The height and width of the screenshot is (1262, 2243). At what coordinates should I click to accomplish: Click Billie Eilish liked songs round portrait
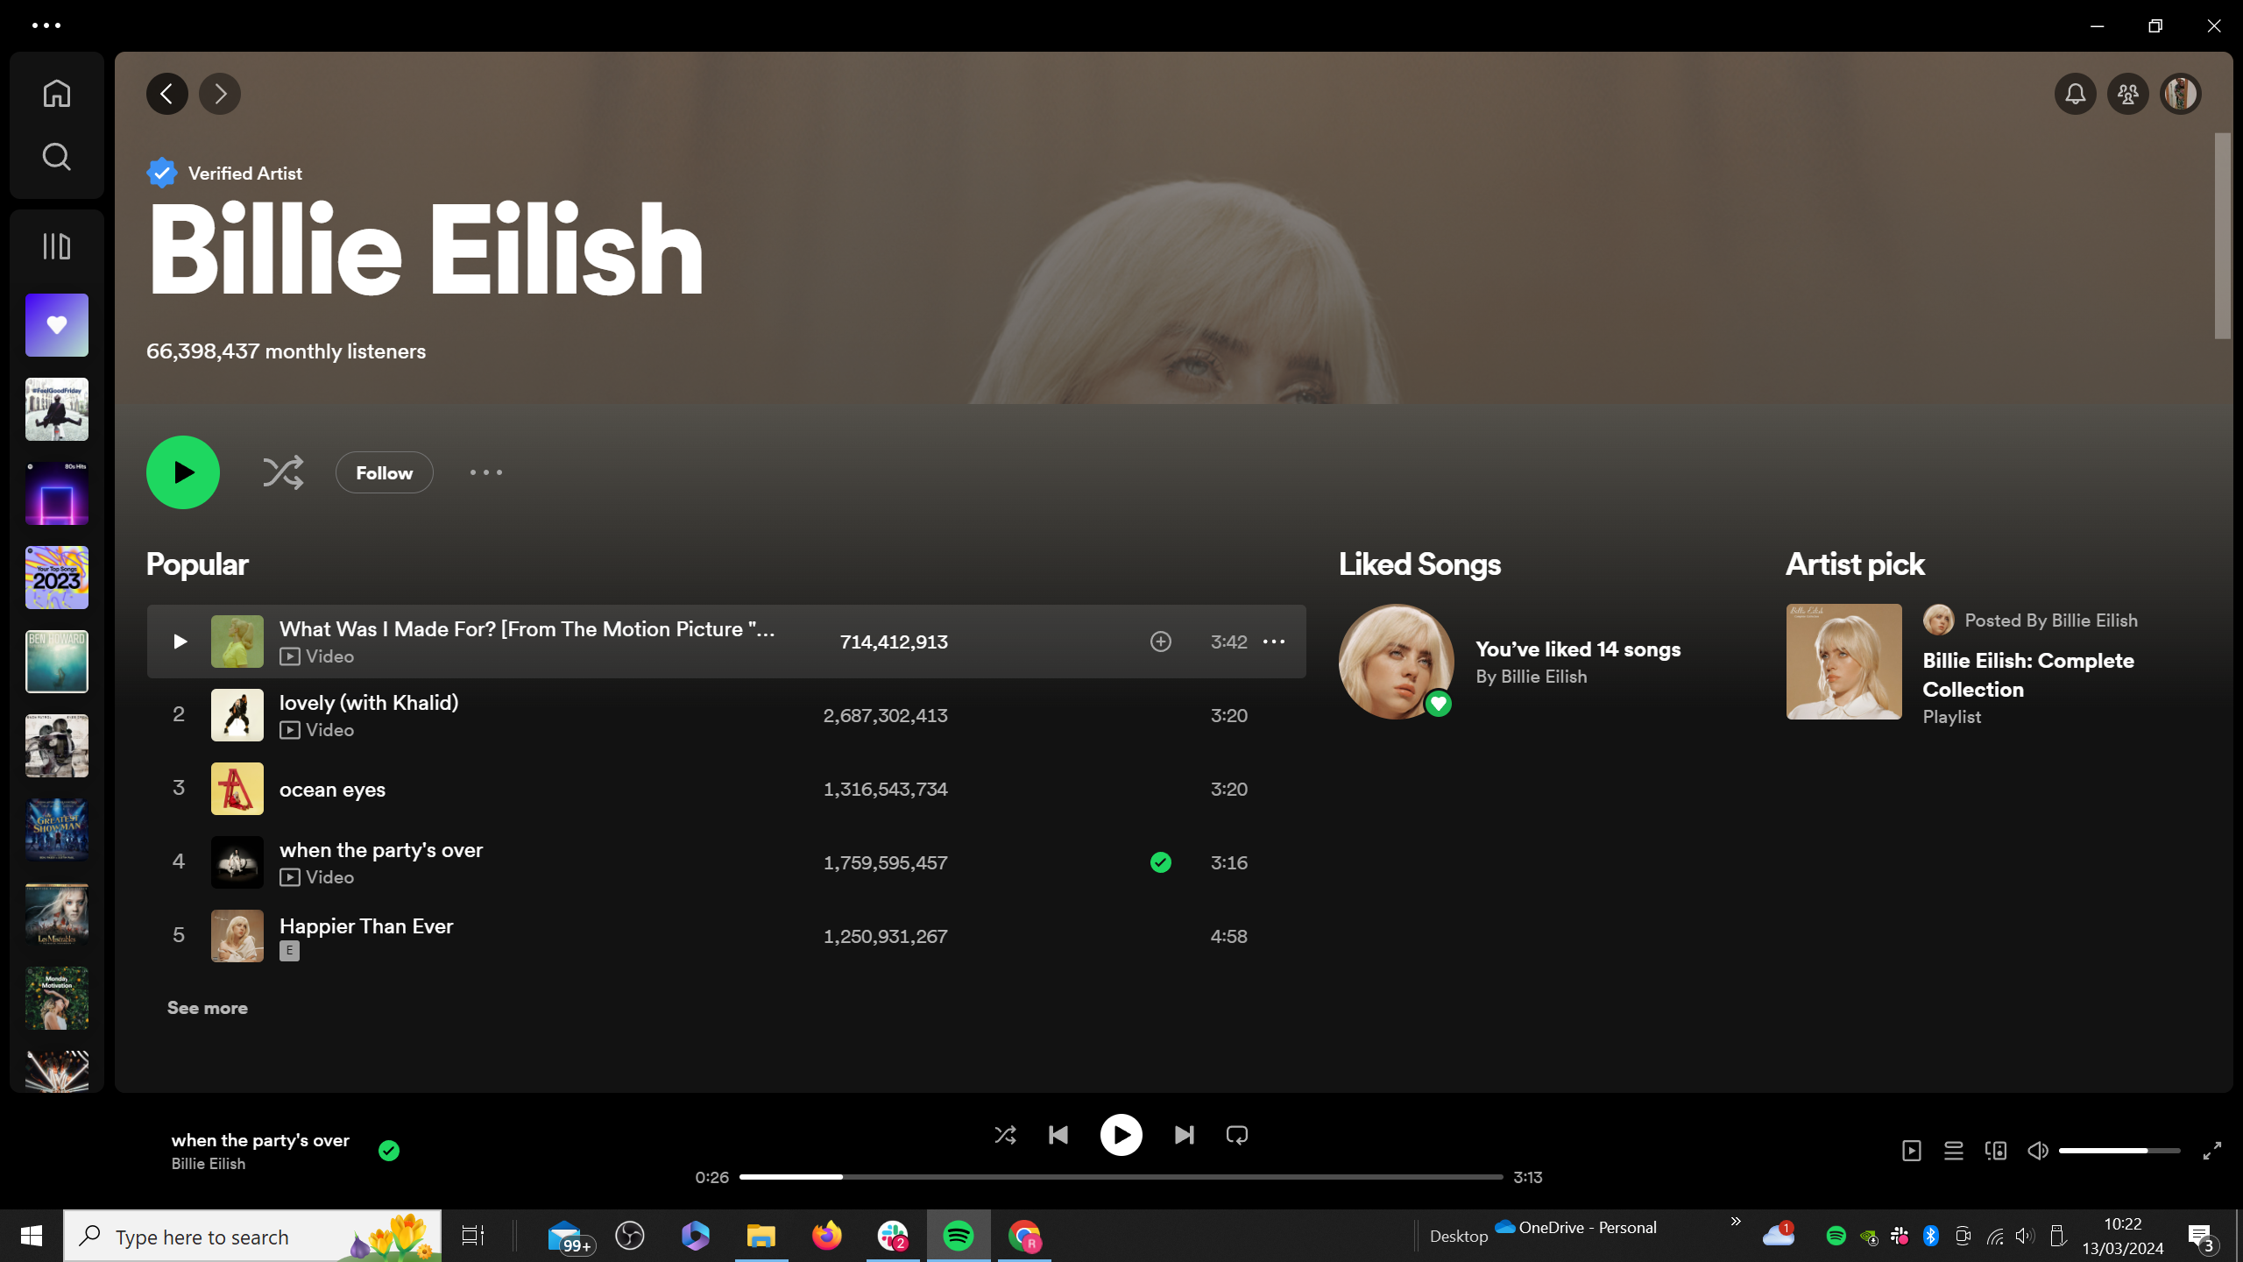1397,662
